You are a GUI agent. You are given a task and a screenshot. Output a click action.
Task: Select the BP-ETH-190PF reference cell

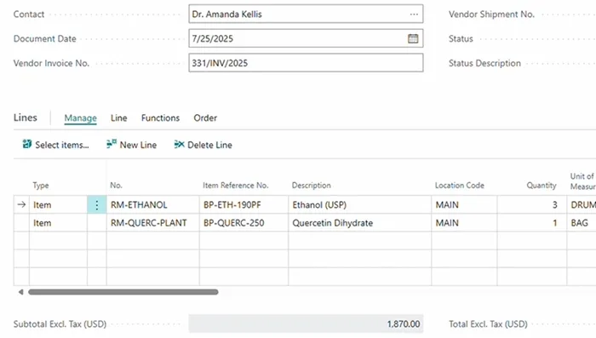tap(244, 205)
